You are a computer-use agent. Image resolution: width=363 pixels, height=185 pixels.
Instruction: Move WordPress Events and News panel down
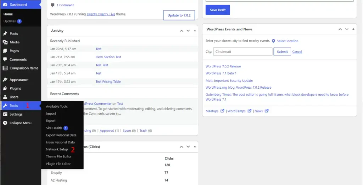click(347, 29)
